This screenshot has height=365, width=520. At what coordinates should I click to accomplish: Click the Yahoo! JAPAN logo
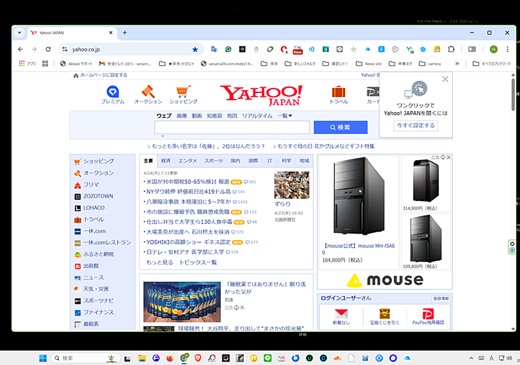261,96
